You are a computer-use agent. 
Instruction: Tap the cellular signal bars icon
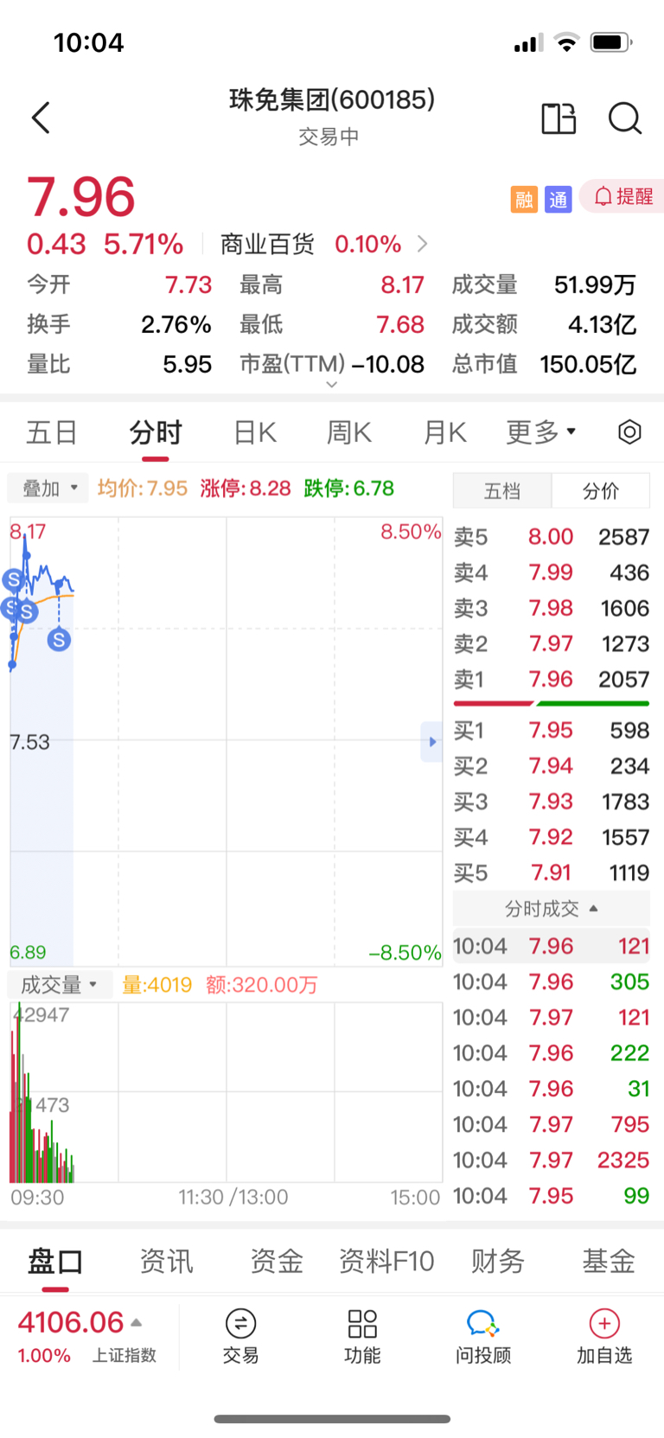pos(528,42)
